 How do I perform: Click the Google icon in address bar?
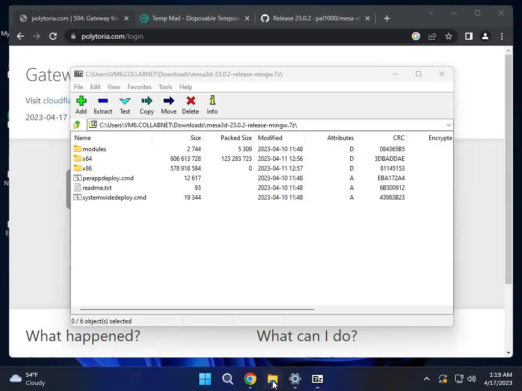tap(416, 36)
